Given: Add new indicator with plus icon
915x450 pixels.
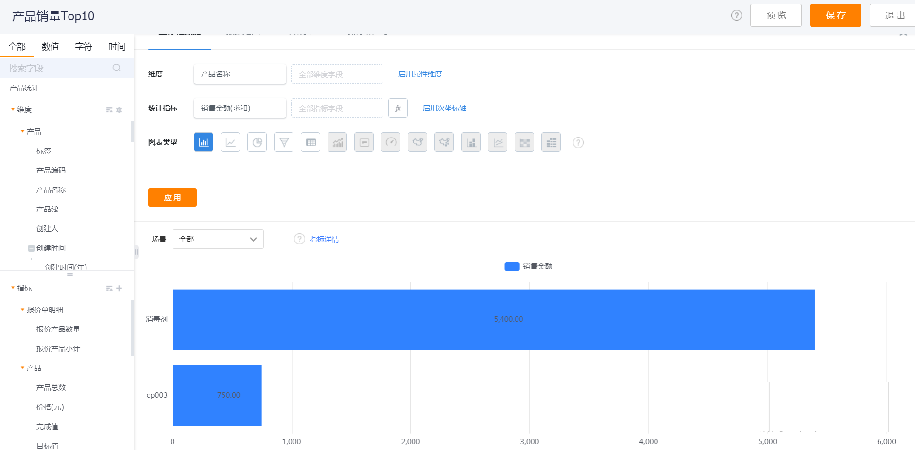Looking at the screenshot, I should pos(119,288).
